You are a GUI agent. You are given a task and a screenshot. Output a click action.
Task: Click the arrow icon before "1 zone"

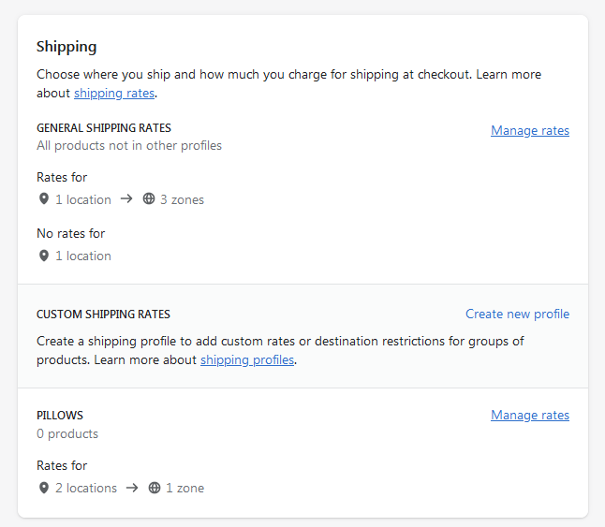(132, 488)
